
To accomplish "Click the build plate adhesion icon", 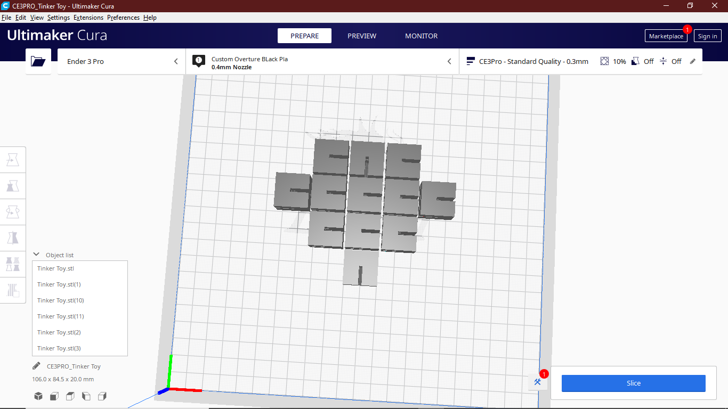I will [x=663, y=61].
